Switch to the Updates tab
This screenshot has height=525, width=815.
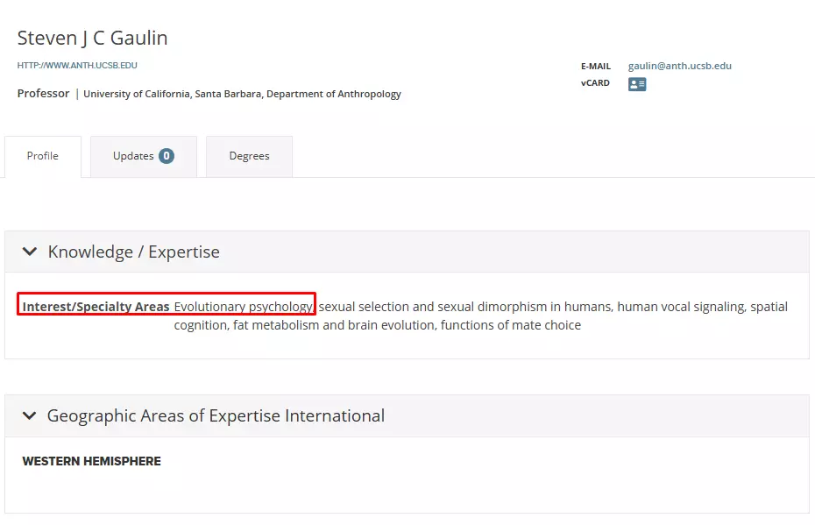[144, 156]
